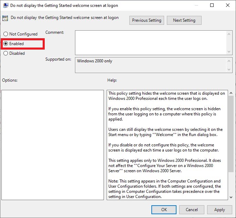This screenshot has height=218, width=236.
Task: Click the Comment box scroll down arrow
Action: (229, 52)
